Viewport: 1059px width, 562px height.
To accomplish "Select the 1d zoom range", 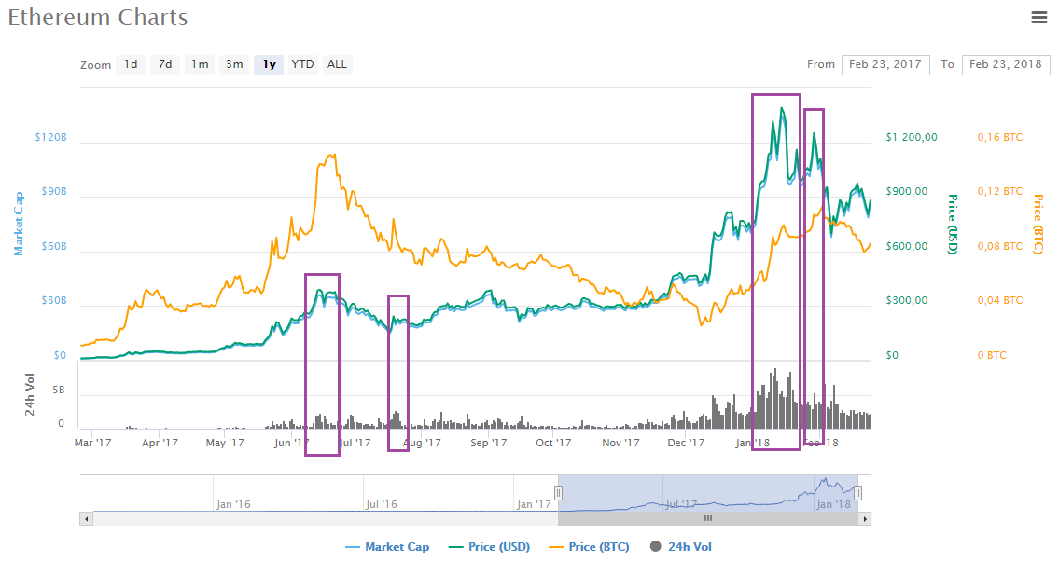I will [x=131, y=64].
